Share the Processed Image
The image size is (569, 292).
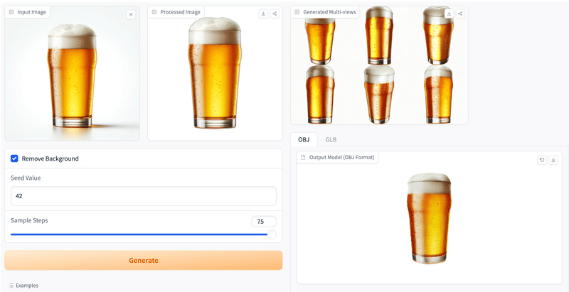pyautogui.click(x=275, y=13)
